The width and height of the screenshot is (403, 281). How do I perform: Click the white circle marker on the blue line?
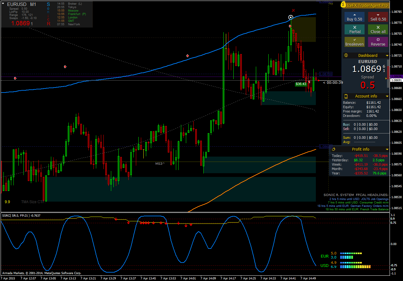pyautogui.click(x=291, y=18)
